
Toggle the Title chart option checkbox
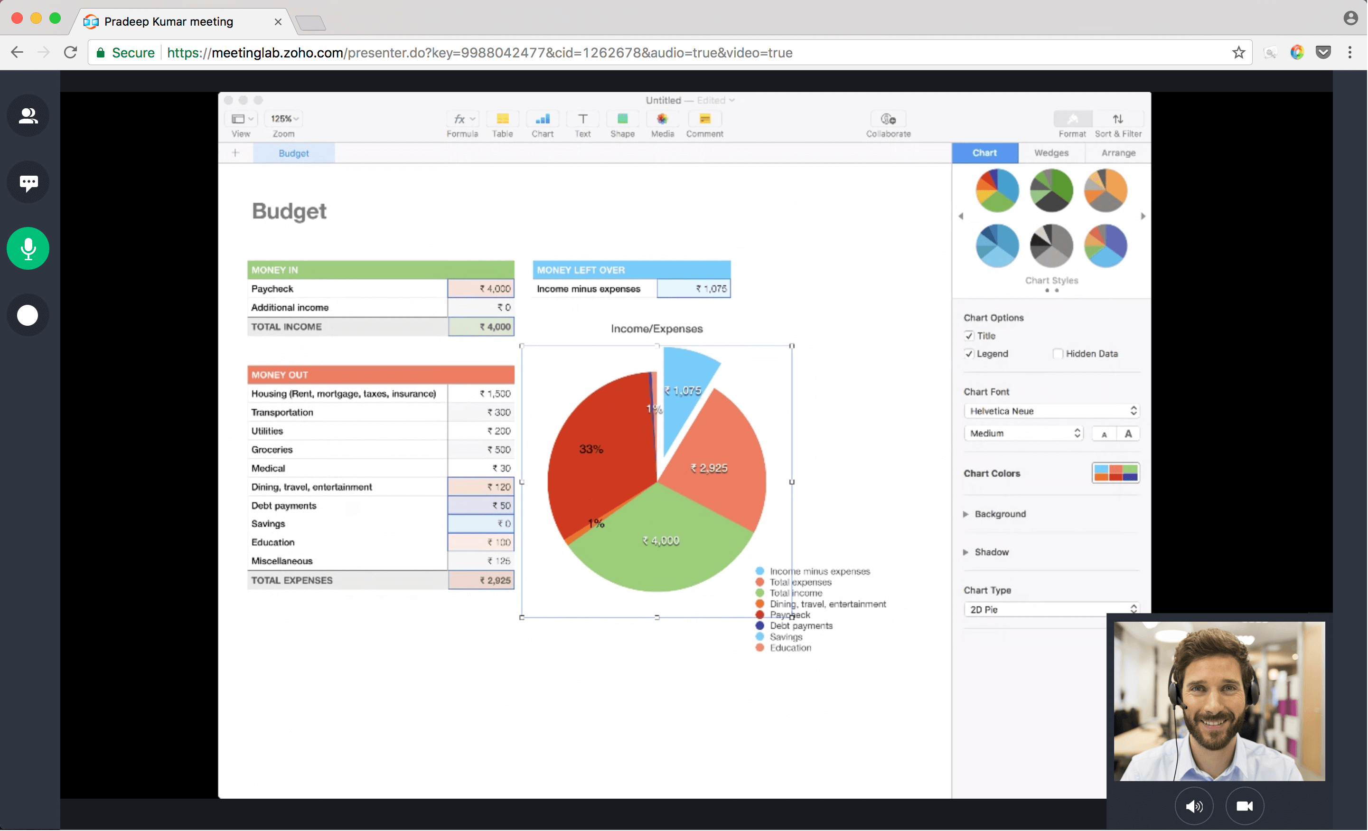pos(969,335)
